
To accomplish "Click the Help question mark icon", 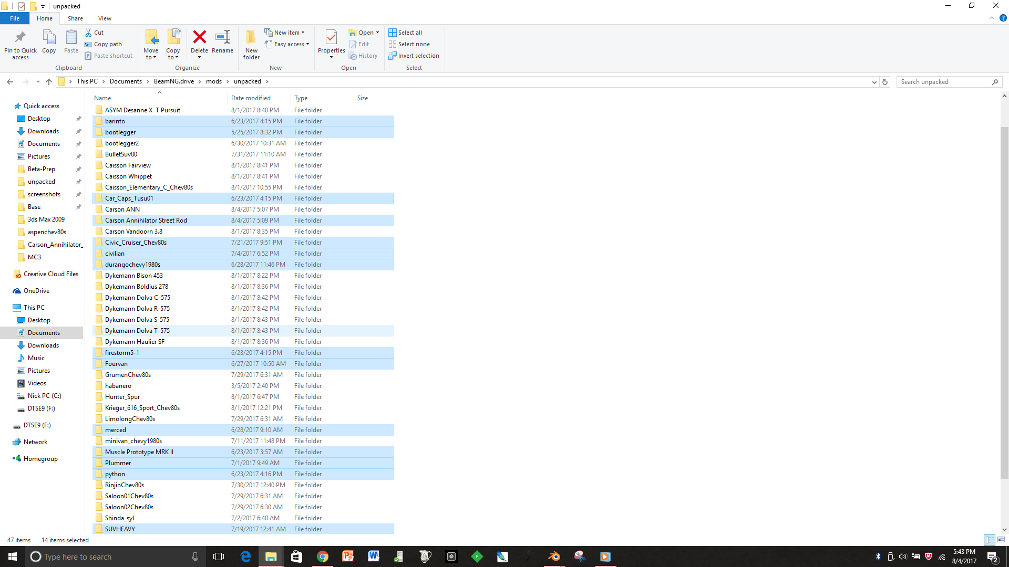I will tap(1003, 18).
